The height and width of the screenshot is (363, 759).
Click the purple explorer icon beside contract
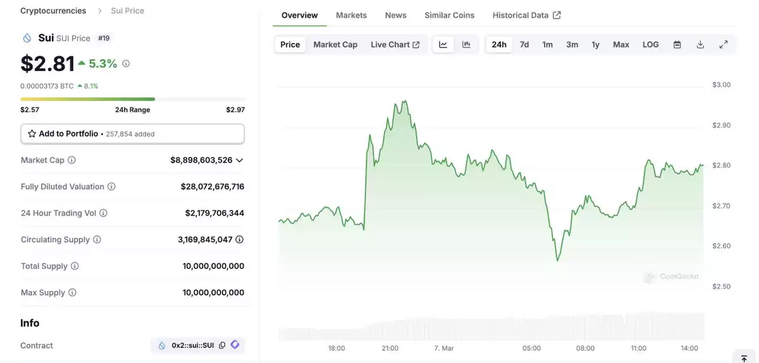pos(235,345)
